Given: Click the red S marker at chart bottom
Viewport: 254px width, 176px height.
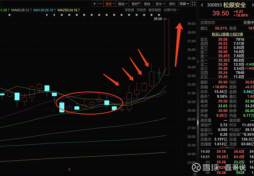Looking at the screenshot, I should point(69,170).
